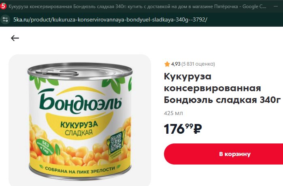Click the orange star rating icon

[x=167, y=64]
